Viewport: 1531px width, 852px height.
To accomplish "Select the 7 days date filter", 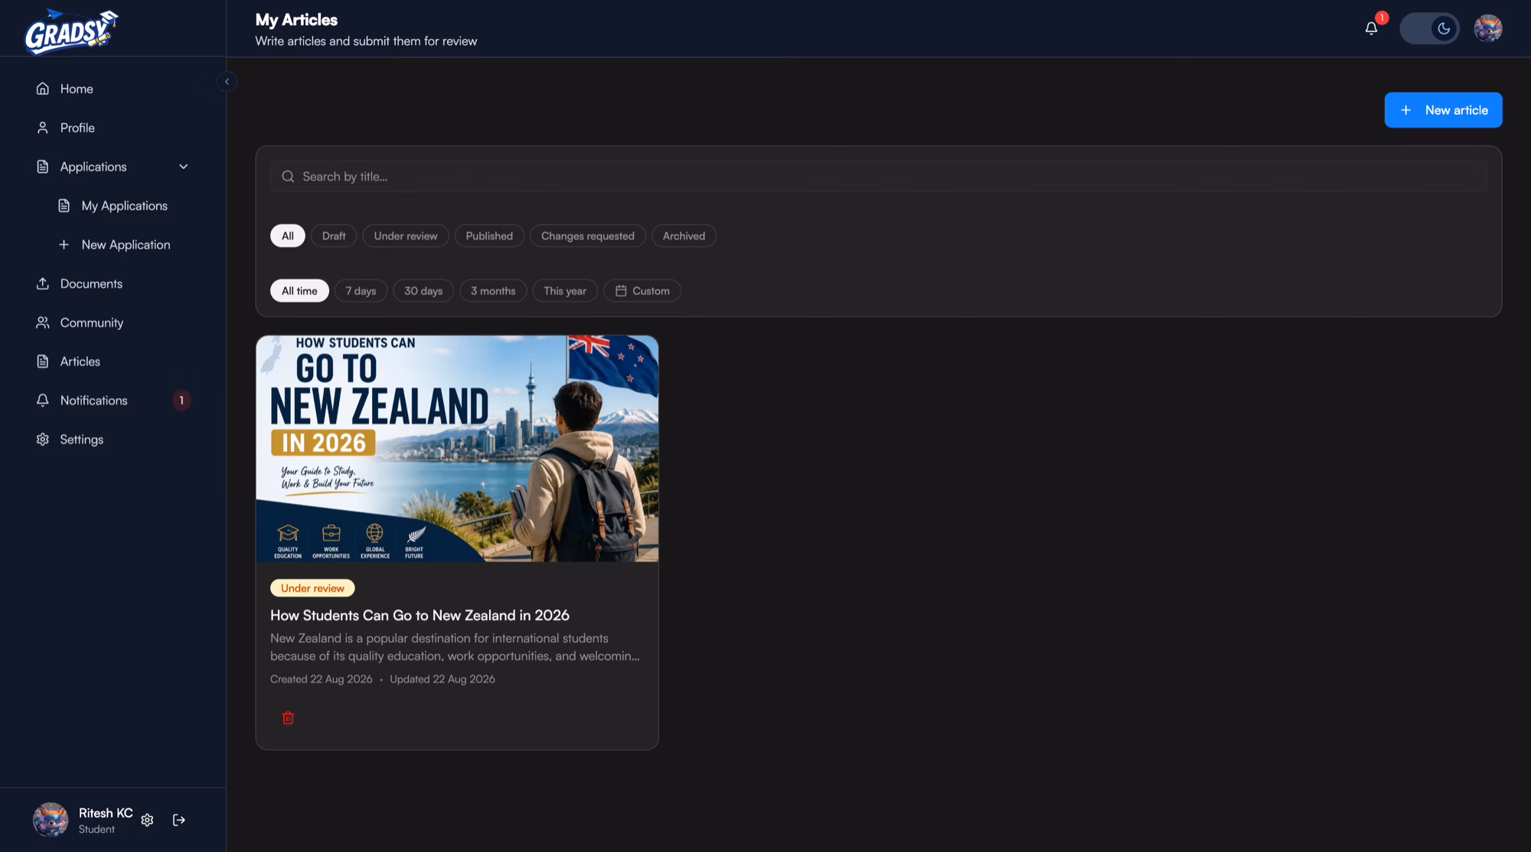I will [x=361, y=291].
